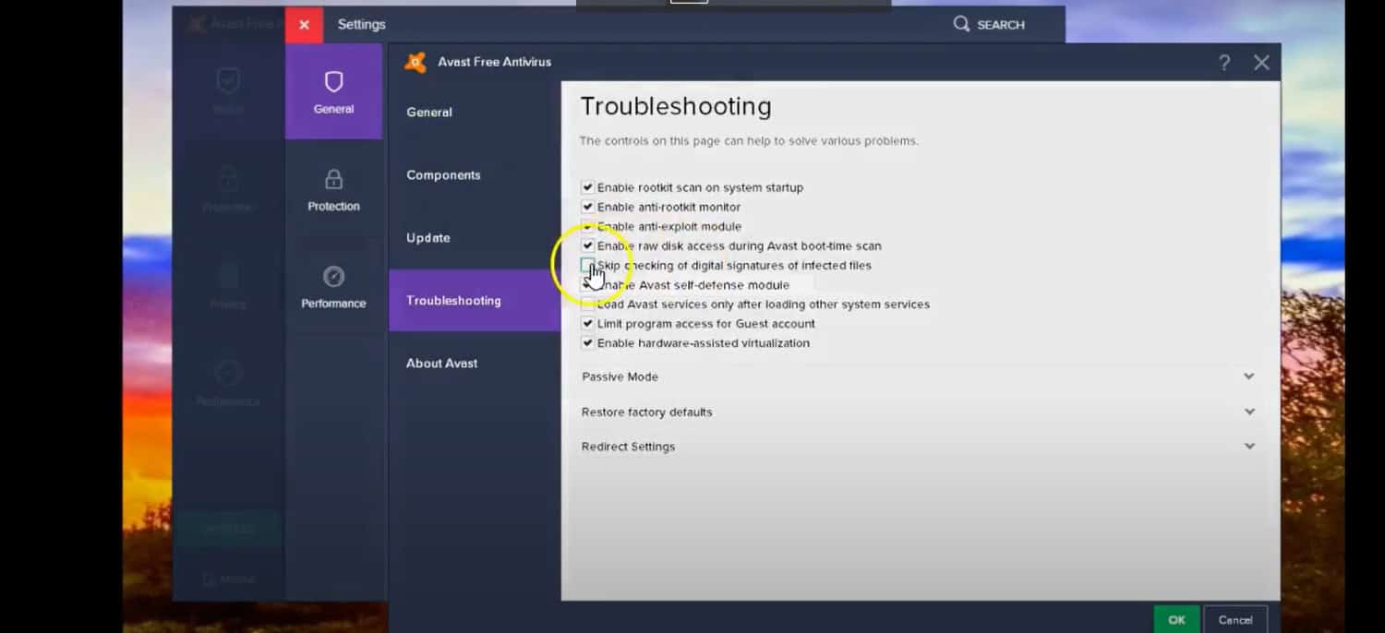Toggle Enable raw disk access during boot-time scan
The width and height of the screenshot is (1385, 633).
point(587,245)
